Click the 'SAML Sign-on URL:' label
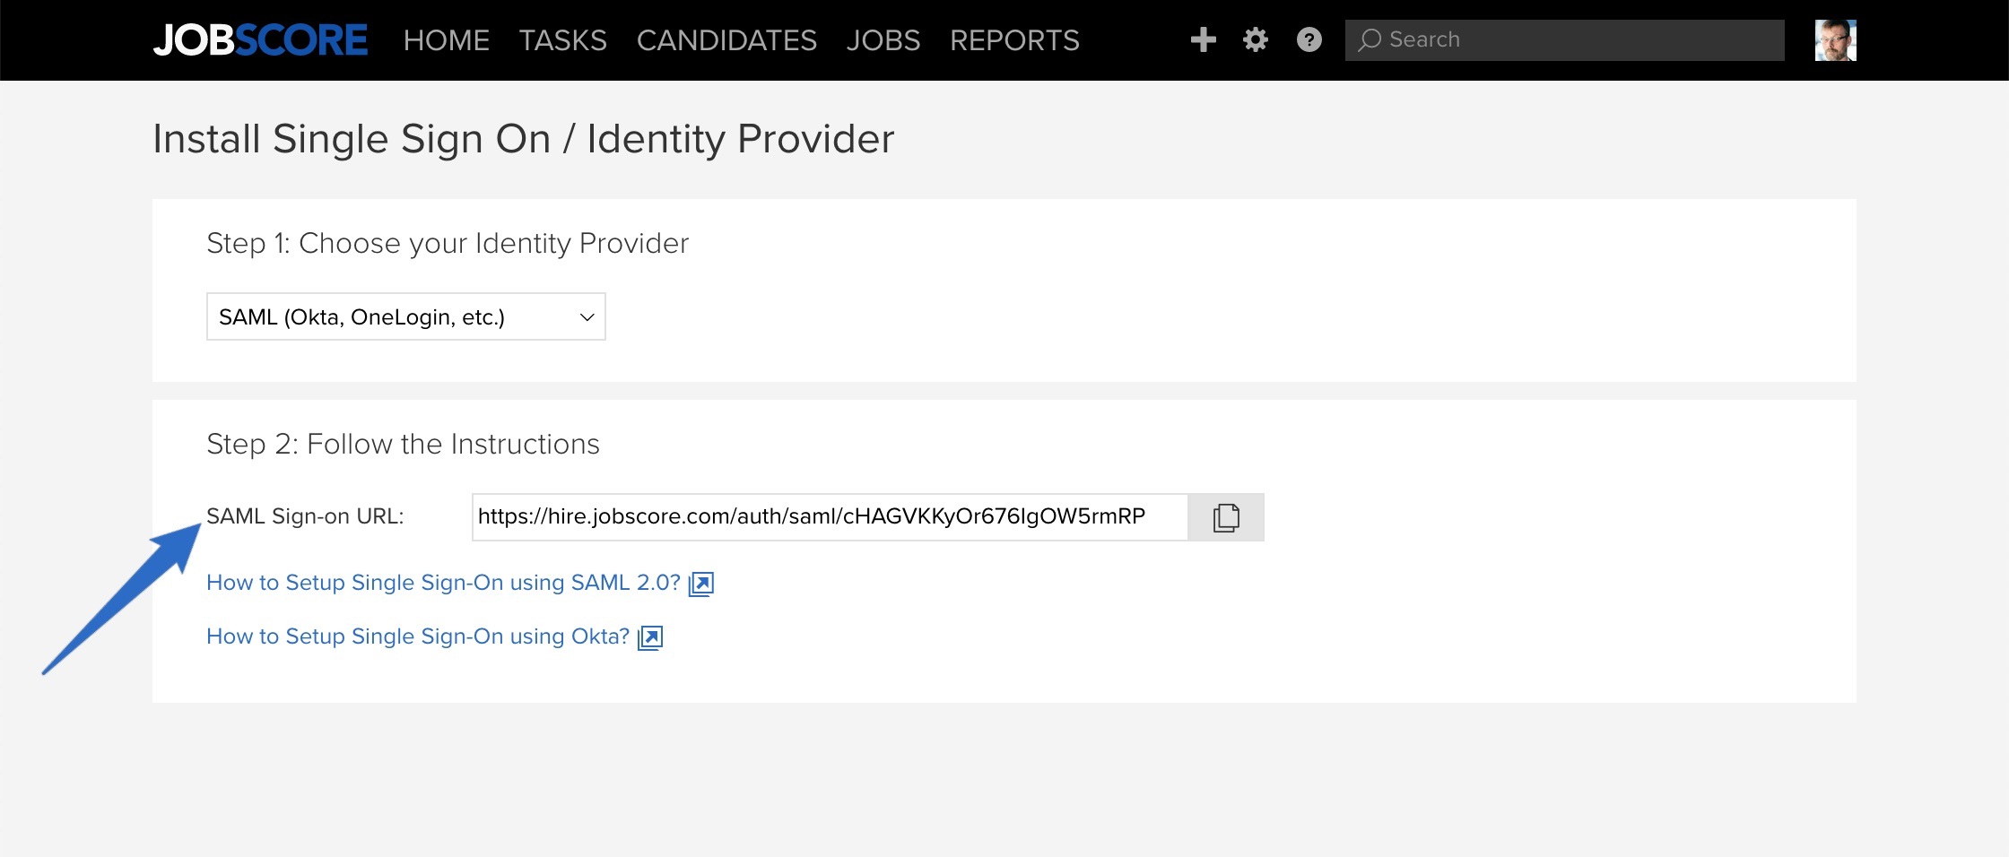This screenshot has height=857, width=2009. click(x=305, y=516)
